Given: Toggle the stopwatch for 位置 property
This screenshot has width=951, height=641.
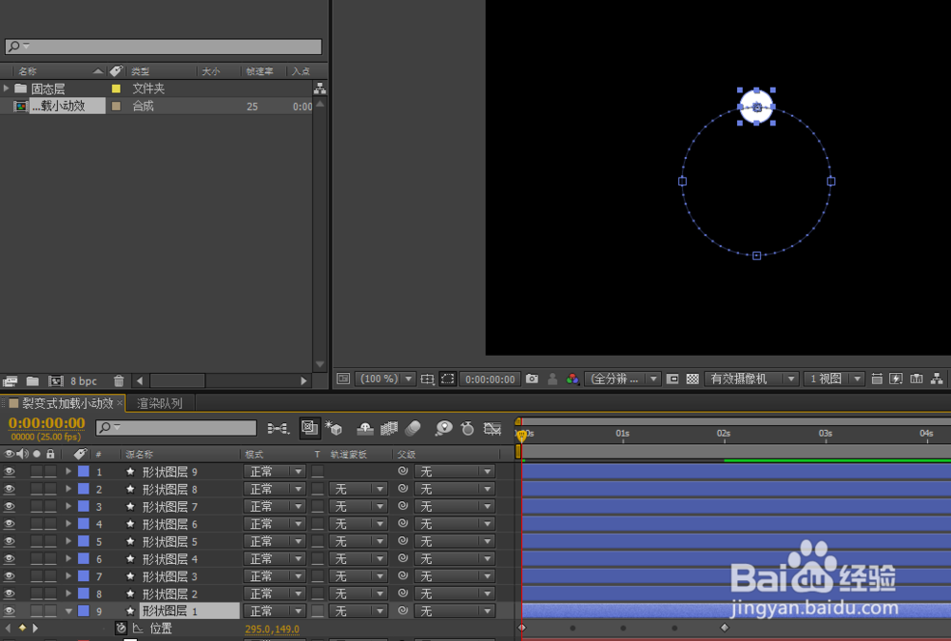Looking at the screenshot, I should click(122, 629).
